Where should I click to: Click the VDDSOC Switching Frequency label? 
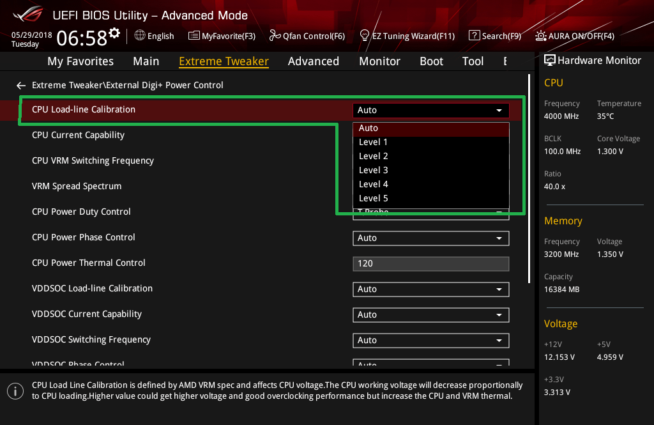tap(91, 340)
